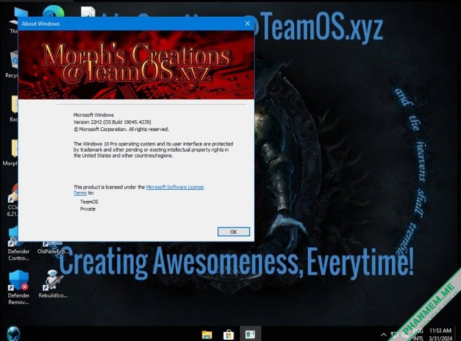Select the winver taskbar button
Image resolution: width=461 pixels, height=341 pixels.
(250, 335)
